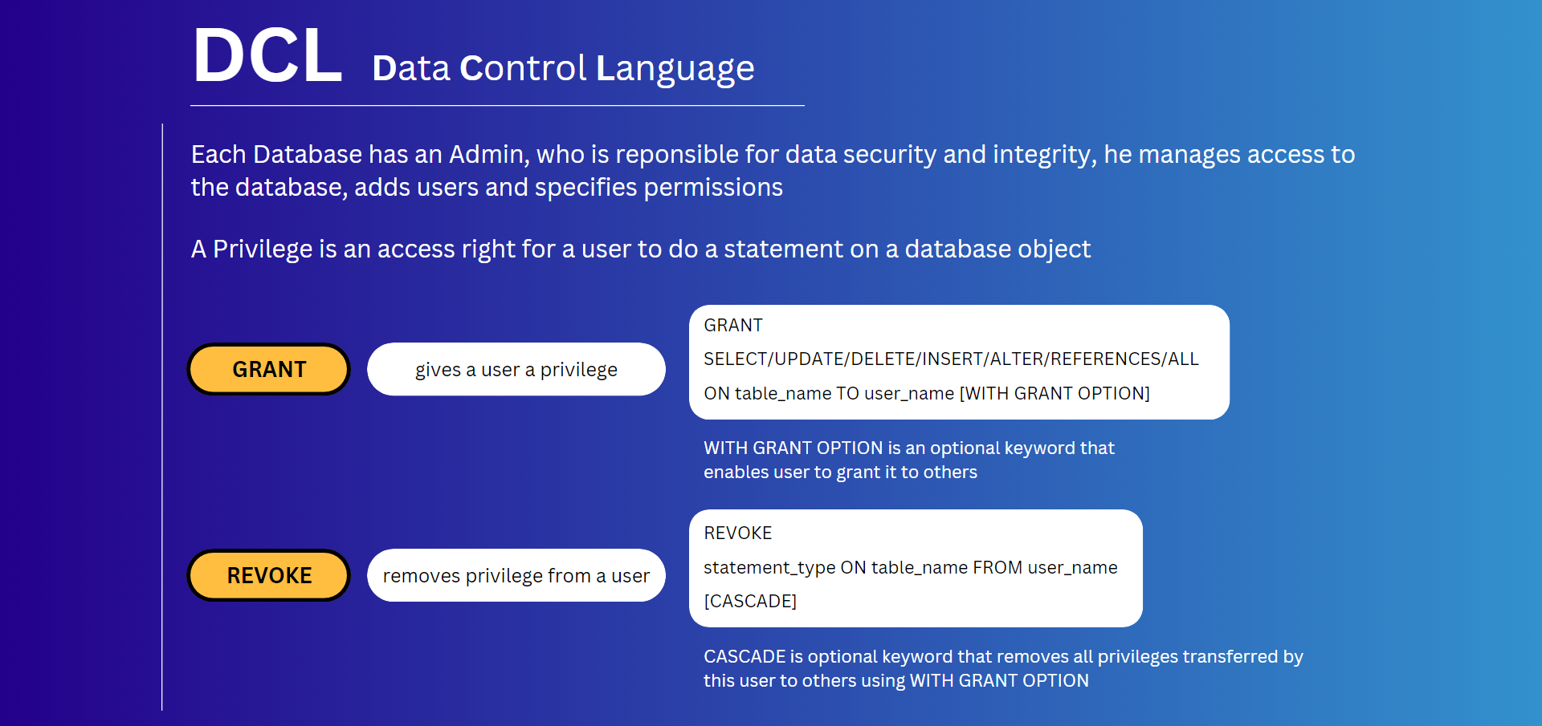The height and width of the screenshot is (726, 1542).
Task: Click "enables user to grant it to others" text
Action: point(840,472)
